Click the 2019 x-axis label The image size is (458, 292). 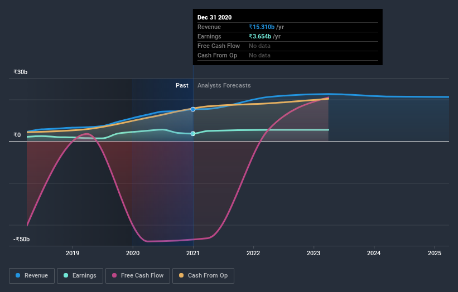73,253
